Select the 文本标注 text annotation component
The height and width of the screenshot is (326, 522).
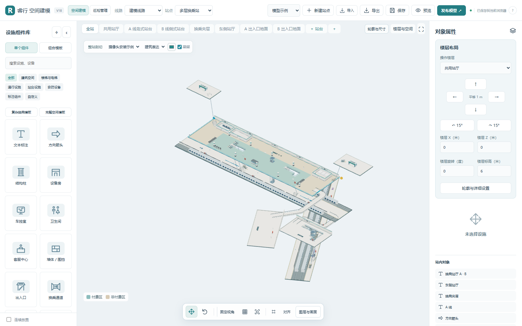21,137
